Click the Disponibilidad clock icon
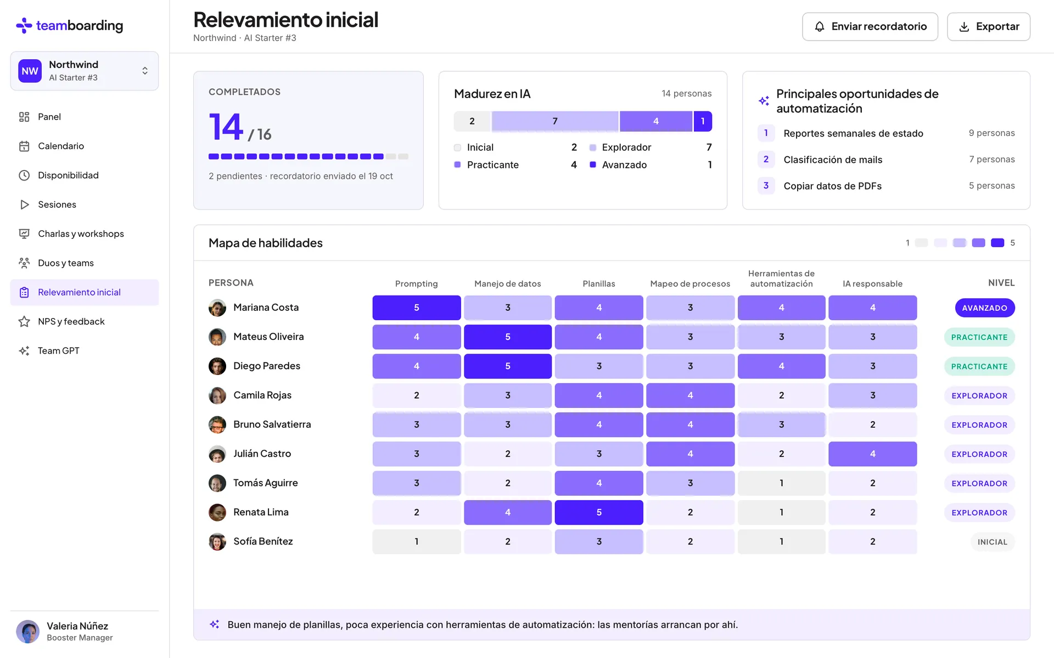Viewport: 1054px width, 658px height. pyautogui.click(x=24, y=175)
